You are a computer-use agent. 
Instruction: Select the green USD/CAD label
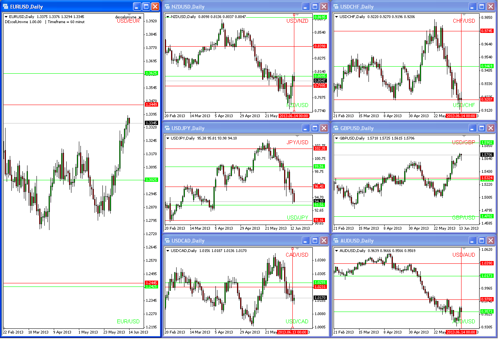(x=297, y=321)
